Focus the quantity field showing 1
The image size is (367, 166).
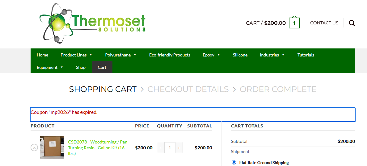pyautogui.click(x=170, y=148)
